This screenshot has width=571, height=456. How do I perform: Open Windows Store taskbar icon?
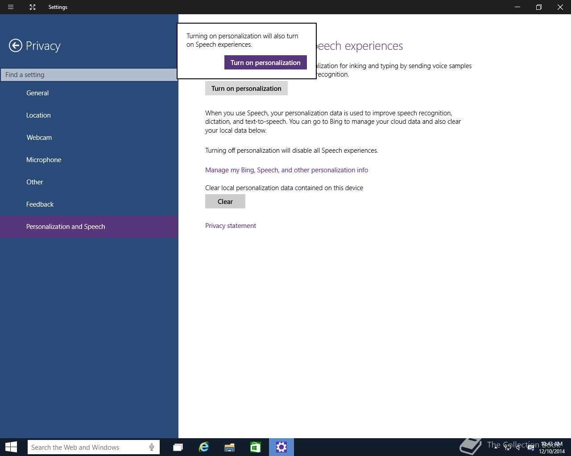[255, 447]
